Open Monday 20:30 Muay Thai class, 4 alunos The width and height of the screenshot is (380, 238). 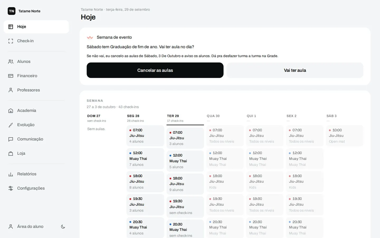(x=145, y=228)
